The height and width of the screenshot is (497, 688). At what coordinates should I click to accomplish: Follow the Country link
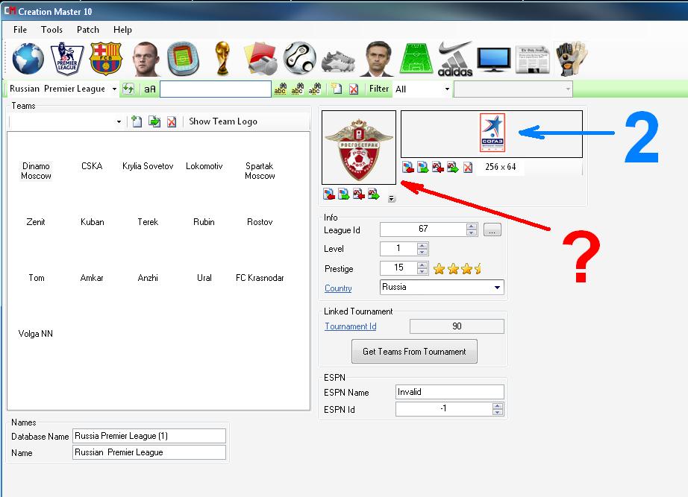pyautogui.click(x=338, y=288)
